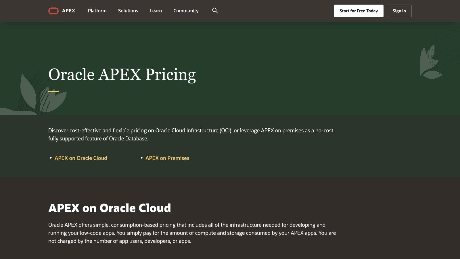Click the magnifying glass to search the site

[x=215, y=11]
